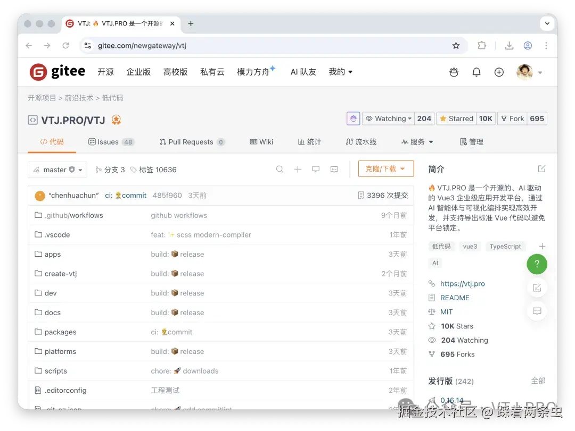Click the comment/feedback icon next to the monitor icon
575x431 pixels.
(334, 169)
